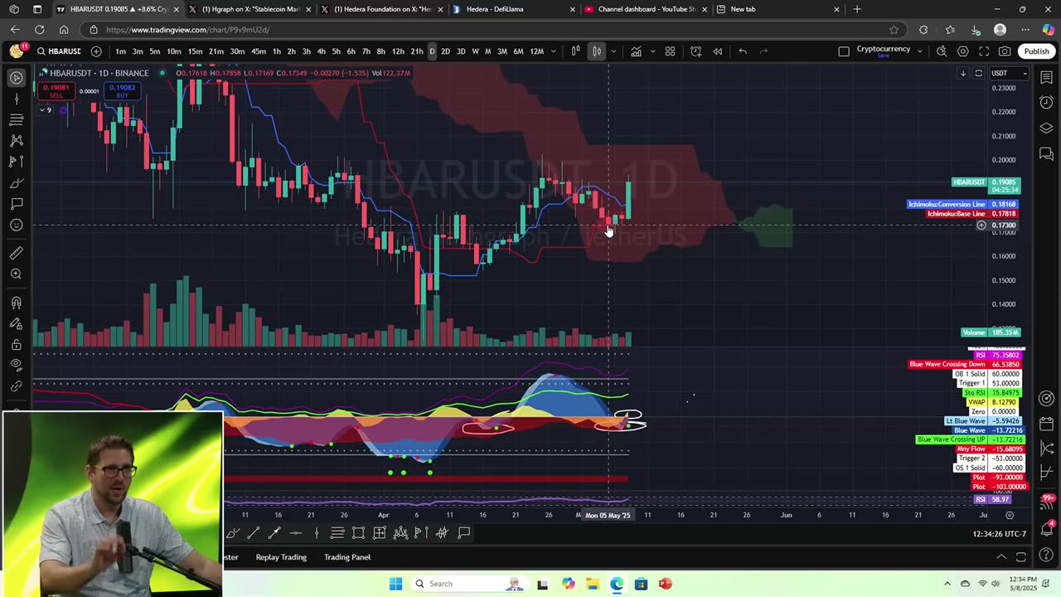Toggle lock all drawing tools
The width and height of the screenshot is (1061, 597).
click(x=17, y=344)
